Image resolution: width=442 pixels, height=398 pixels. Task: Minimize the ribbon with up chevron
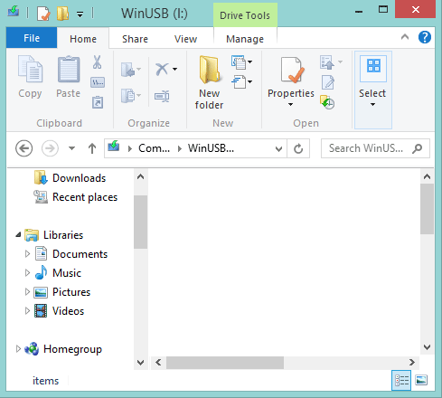point(405,37)
